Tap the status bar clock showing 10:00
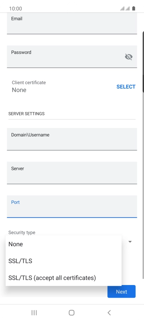 pyautogui.click(x=15, y=8)
